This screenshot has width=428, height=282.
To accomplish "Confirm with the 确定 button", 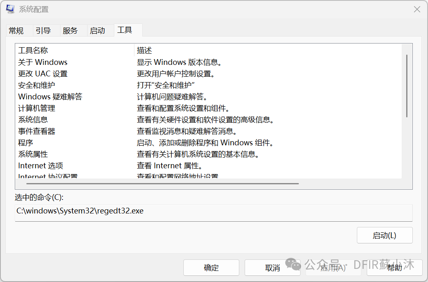I will pyautogui.click(x=211, y=268).
